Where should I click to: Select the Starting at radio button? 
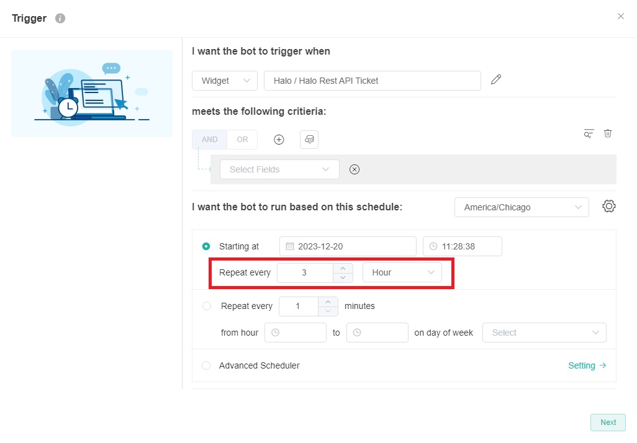click(x=206, y=246)
